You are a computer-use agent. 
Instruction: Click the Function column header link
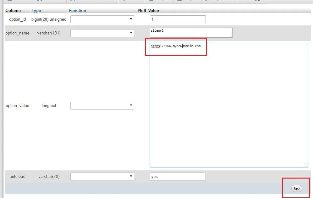[77, 10]
